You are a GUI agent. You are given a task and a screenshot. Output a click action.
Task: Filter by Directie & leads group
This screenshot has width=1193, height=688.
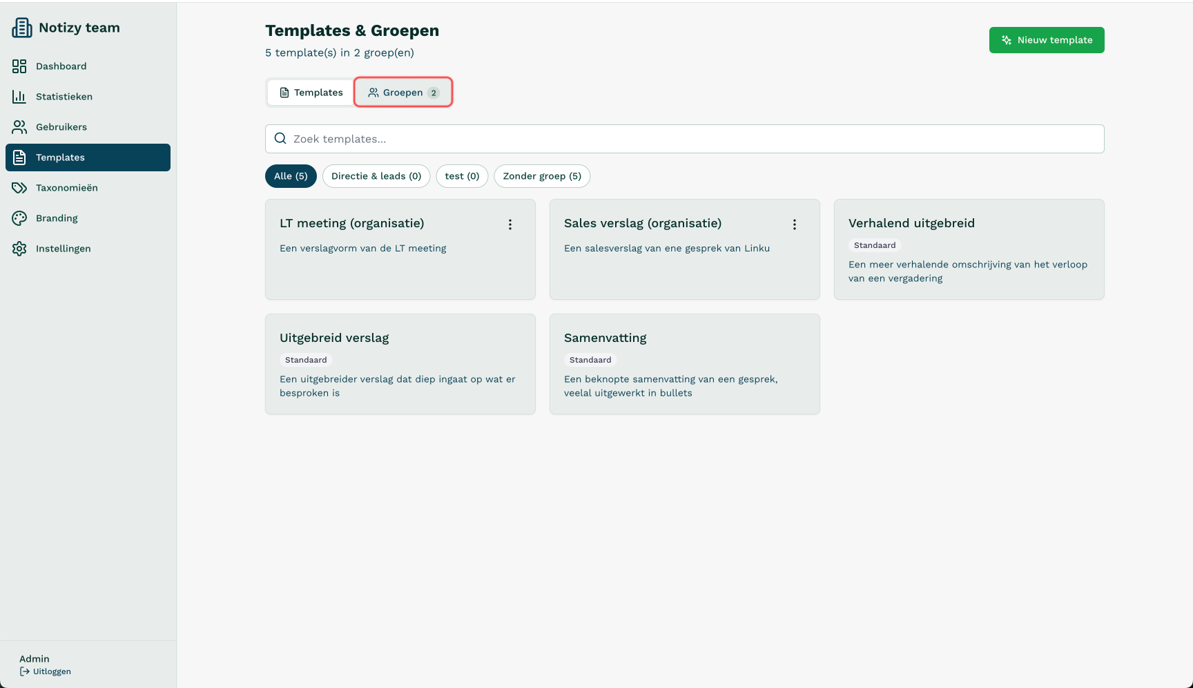(x=376, y=176)
